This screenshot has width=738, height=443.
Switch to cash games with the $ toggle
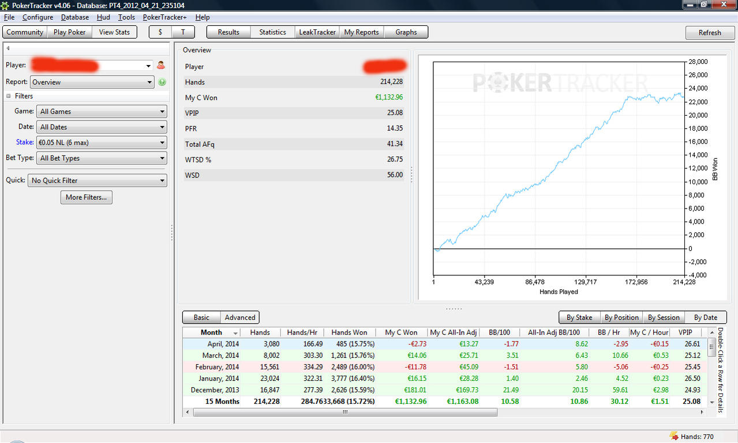(160, 32)
